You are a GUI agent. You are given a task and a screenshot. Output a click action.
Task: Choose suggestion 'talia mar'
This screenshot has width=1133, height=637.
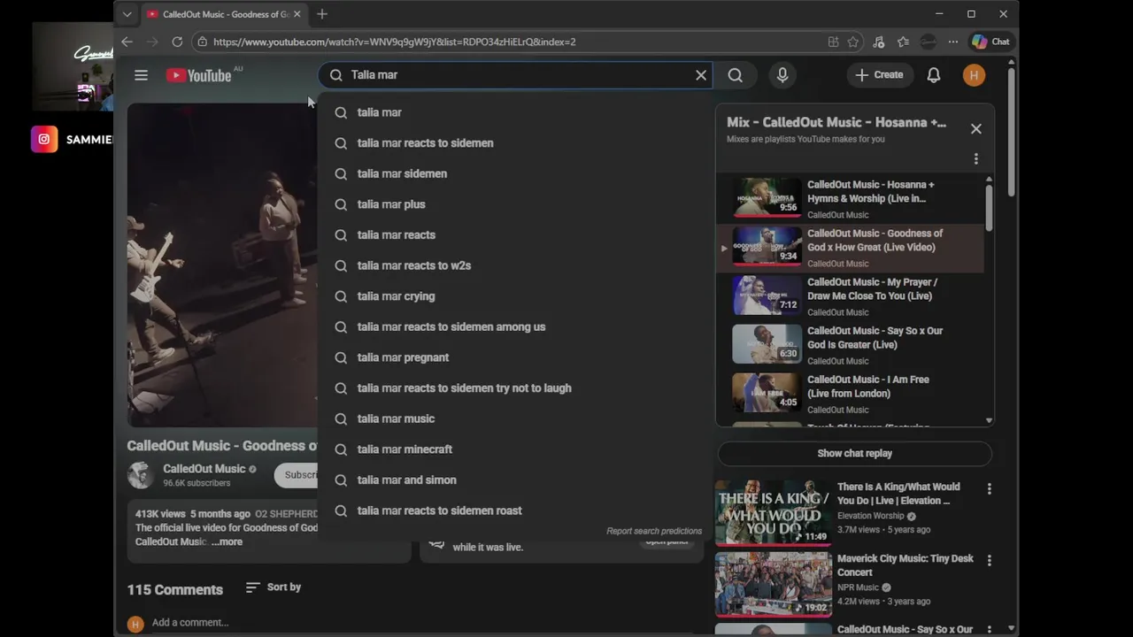514,112
